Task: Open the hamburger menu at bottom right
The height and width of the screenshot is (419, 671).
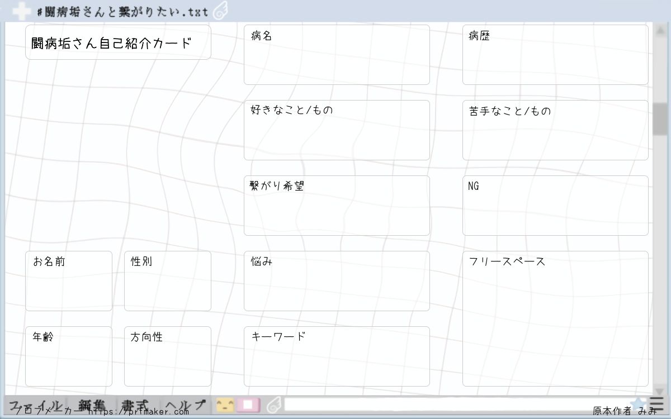Action: [656, 404]
